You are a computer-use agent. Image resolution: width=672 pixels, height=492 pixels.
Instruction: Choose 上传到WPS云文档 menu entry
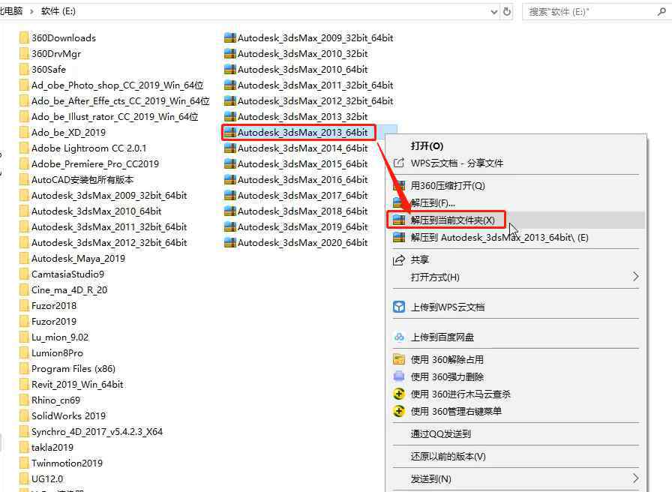click(x=516, y=307)
